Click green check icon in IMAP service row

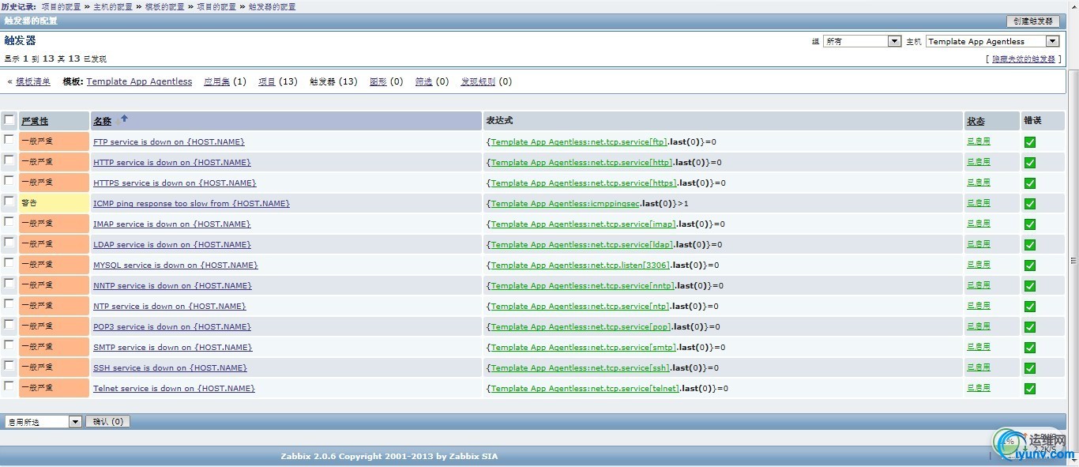pos(1029,224)
